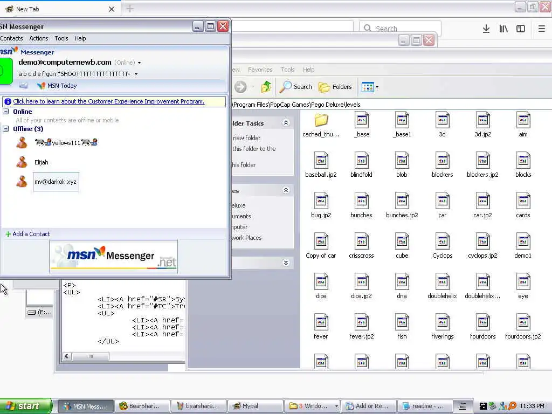Open Explorer Search magnifier tool
Image resolution: width=552 pixels, height=414 pixels.
tap(296, 87)
